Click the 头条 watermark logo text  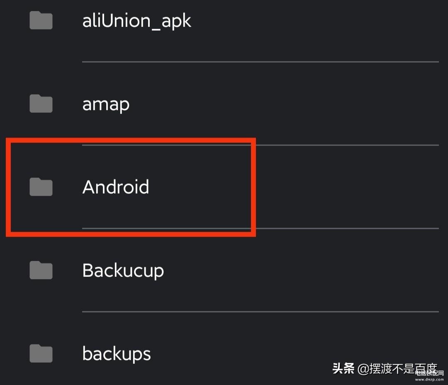pyautogui.click(x=343, y=368)
